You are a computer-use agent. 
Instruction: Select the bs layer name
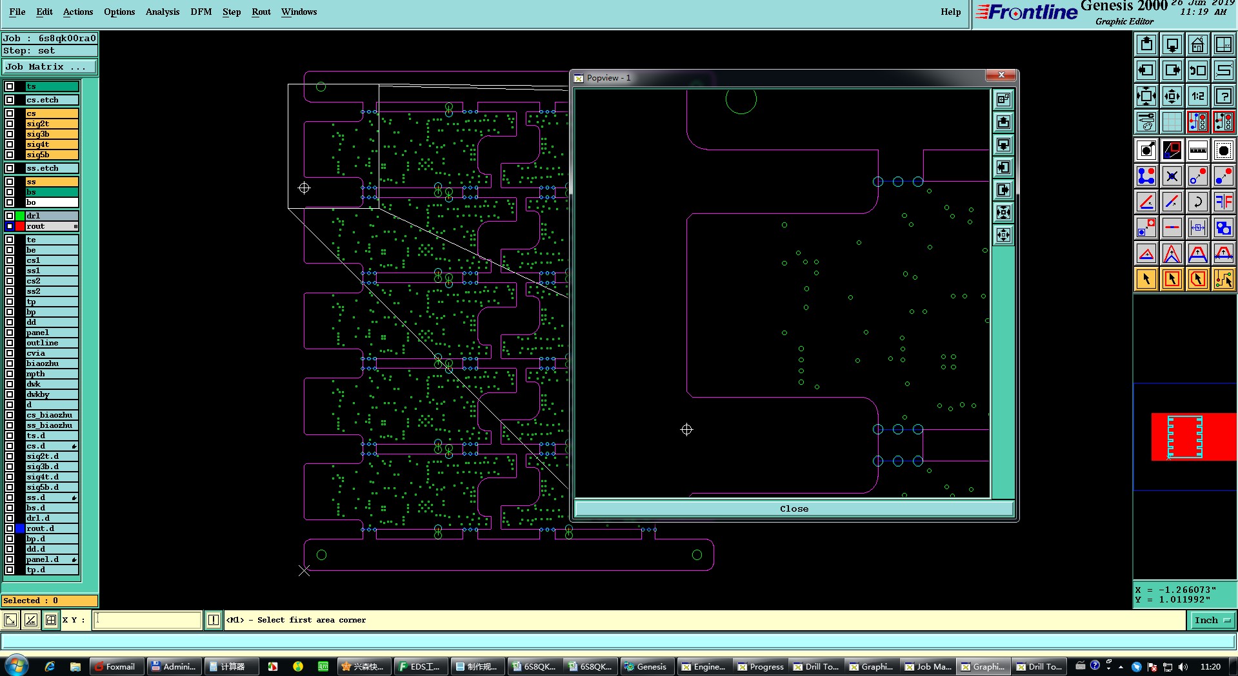coord(52,192)
